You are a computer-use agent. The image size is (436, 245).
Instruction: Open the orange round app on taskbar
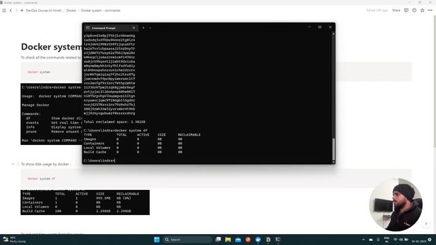pyautogui.click(x=248, y=240)
